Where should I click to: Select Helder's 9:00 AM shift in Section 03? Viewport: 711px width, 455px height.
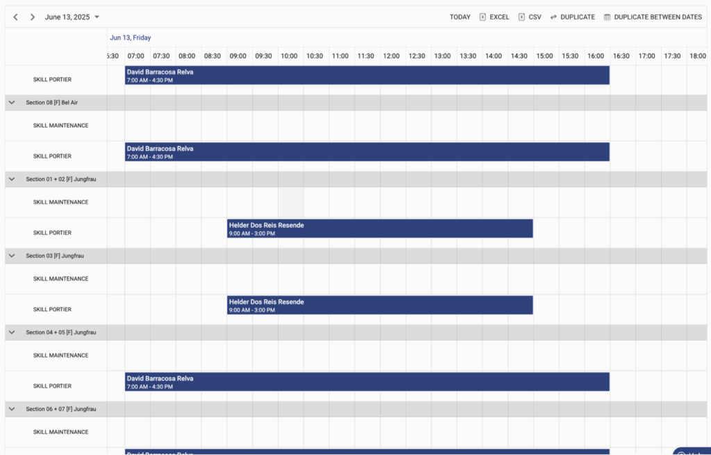pos(380,305)
